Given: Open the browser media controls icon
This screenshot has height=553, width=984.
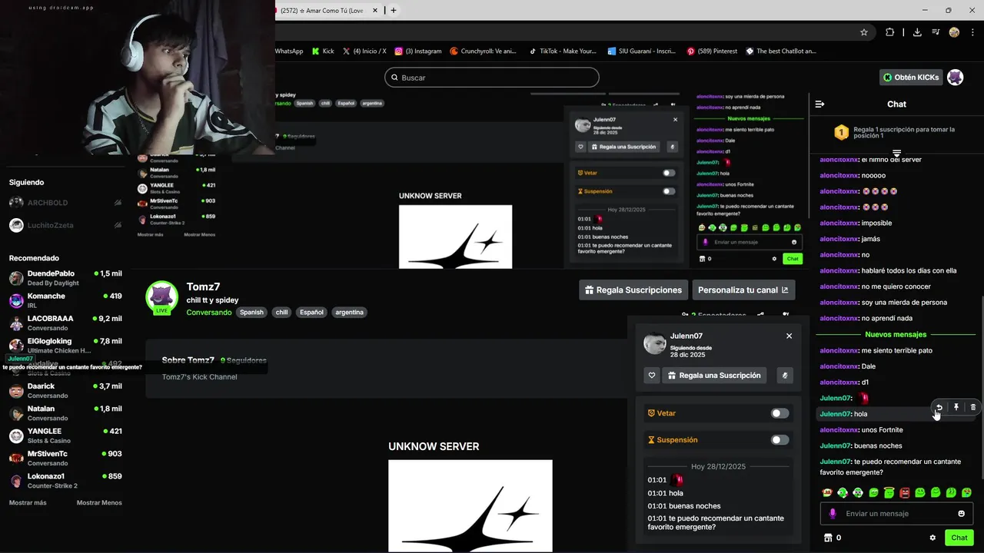Looking at the screenshot, I should [936, 32].
